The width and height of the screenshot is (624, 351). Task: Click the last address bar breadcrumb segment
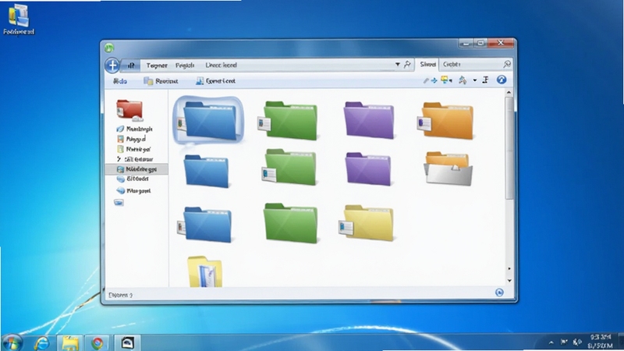tap(221, 65)
